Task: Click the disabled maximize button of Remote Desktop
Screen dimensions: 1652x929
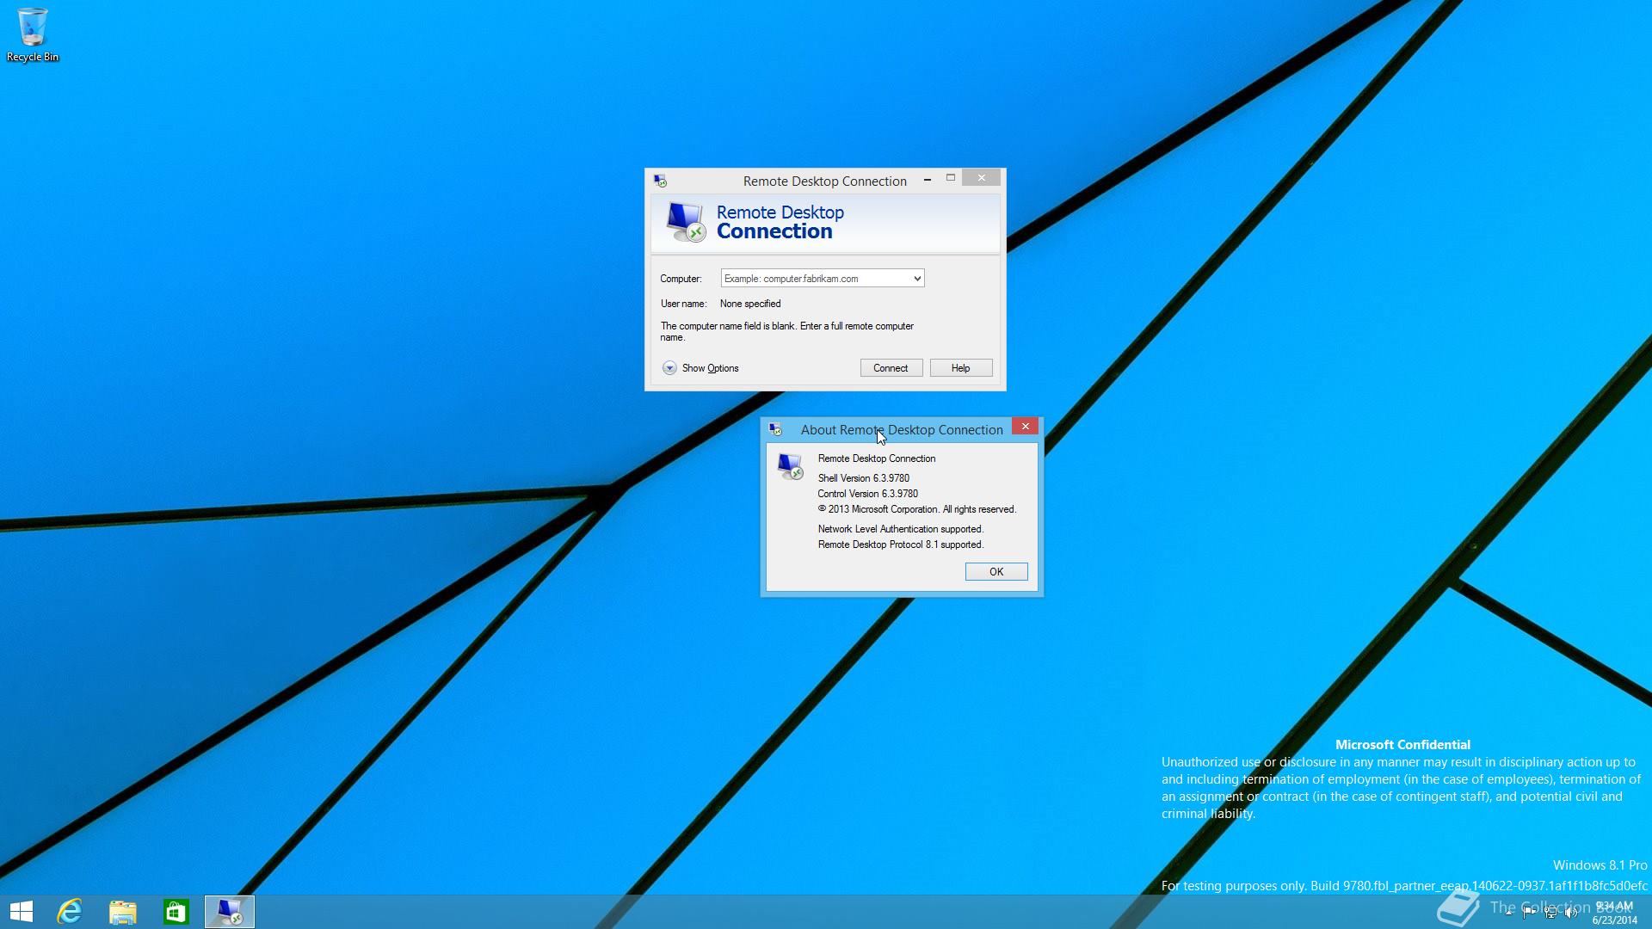Action: tap(951, 178)
